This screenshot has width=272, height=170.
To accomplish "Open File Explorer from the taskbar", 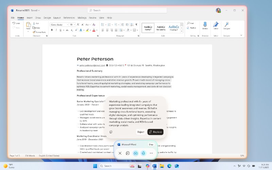I will click(x=162, y=166).
